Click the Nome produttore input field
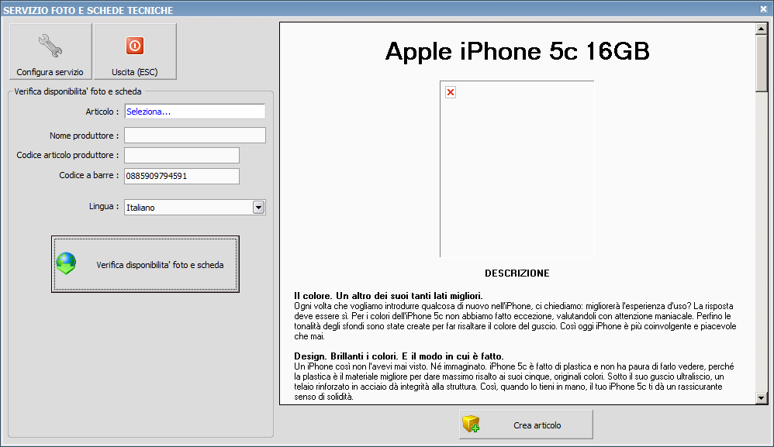774x447 pixels. [195, 135]
